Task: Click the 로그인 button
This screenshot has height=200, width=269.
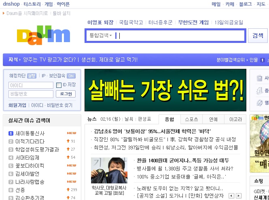Action: click(x=66, y=94)
